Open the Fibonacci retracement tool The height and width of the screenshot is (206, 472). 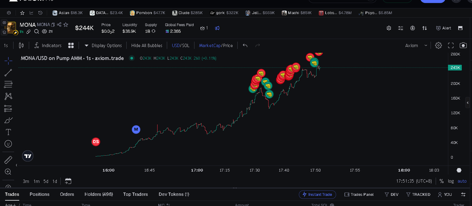[x=8, y=84]
